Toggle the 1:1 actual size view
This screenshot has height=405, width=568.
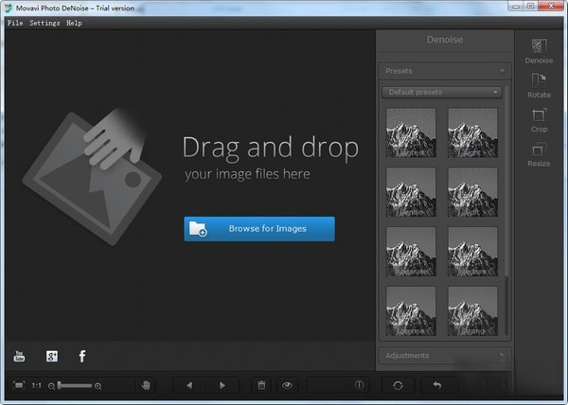click(x=36, y=385)
